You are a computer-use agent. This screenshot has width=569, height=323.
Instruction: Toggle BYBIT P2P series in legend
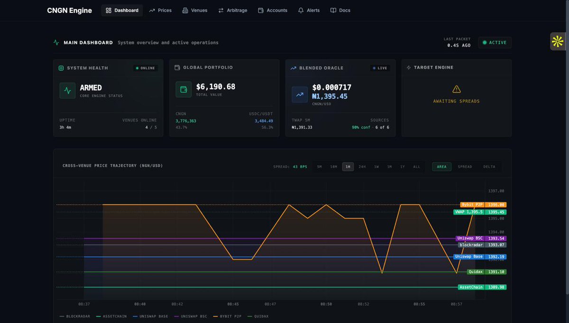(227, 316)
